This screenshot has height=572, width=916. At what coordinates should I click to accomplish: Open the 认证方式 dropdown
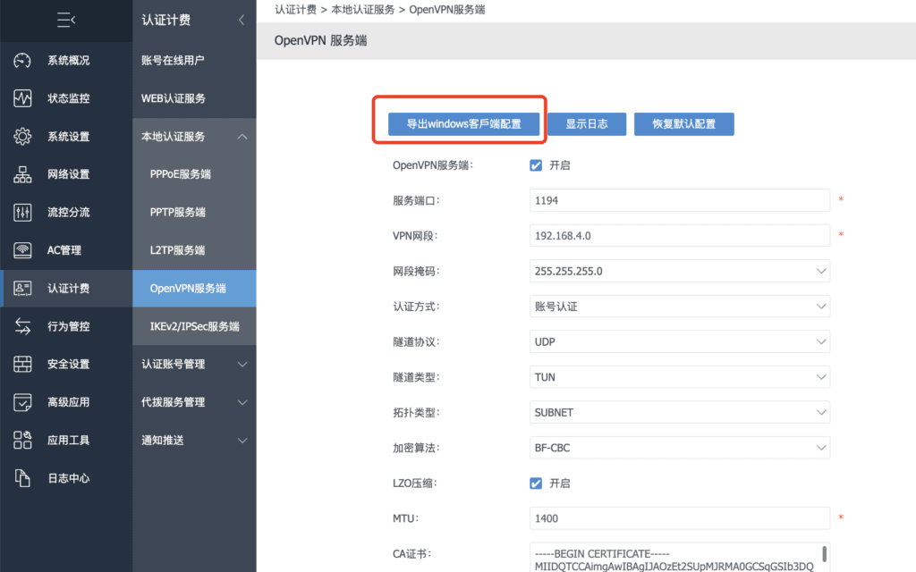(x=680, y=307)
